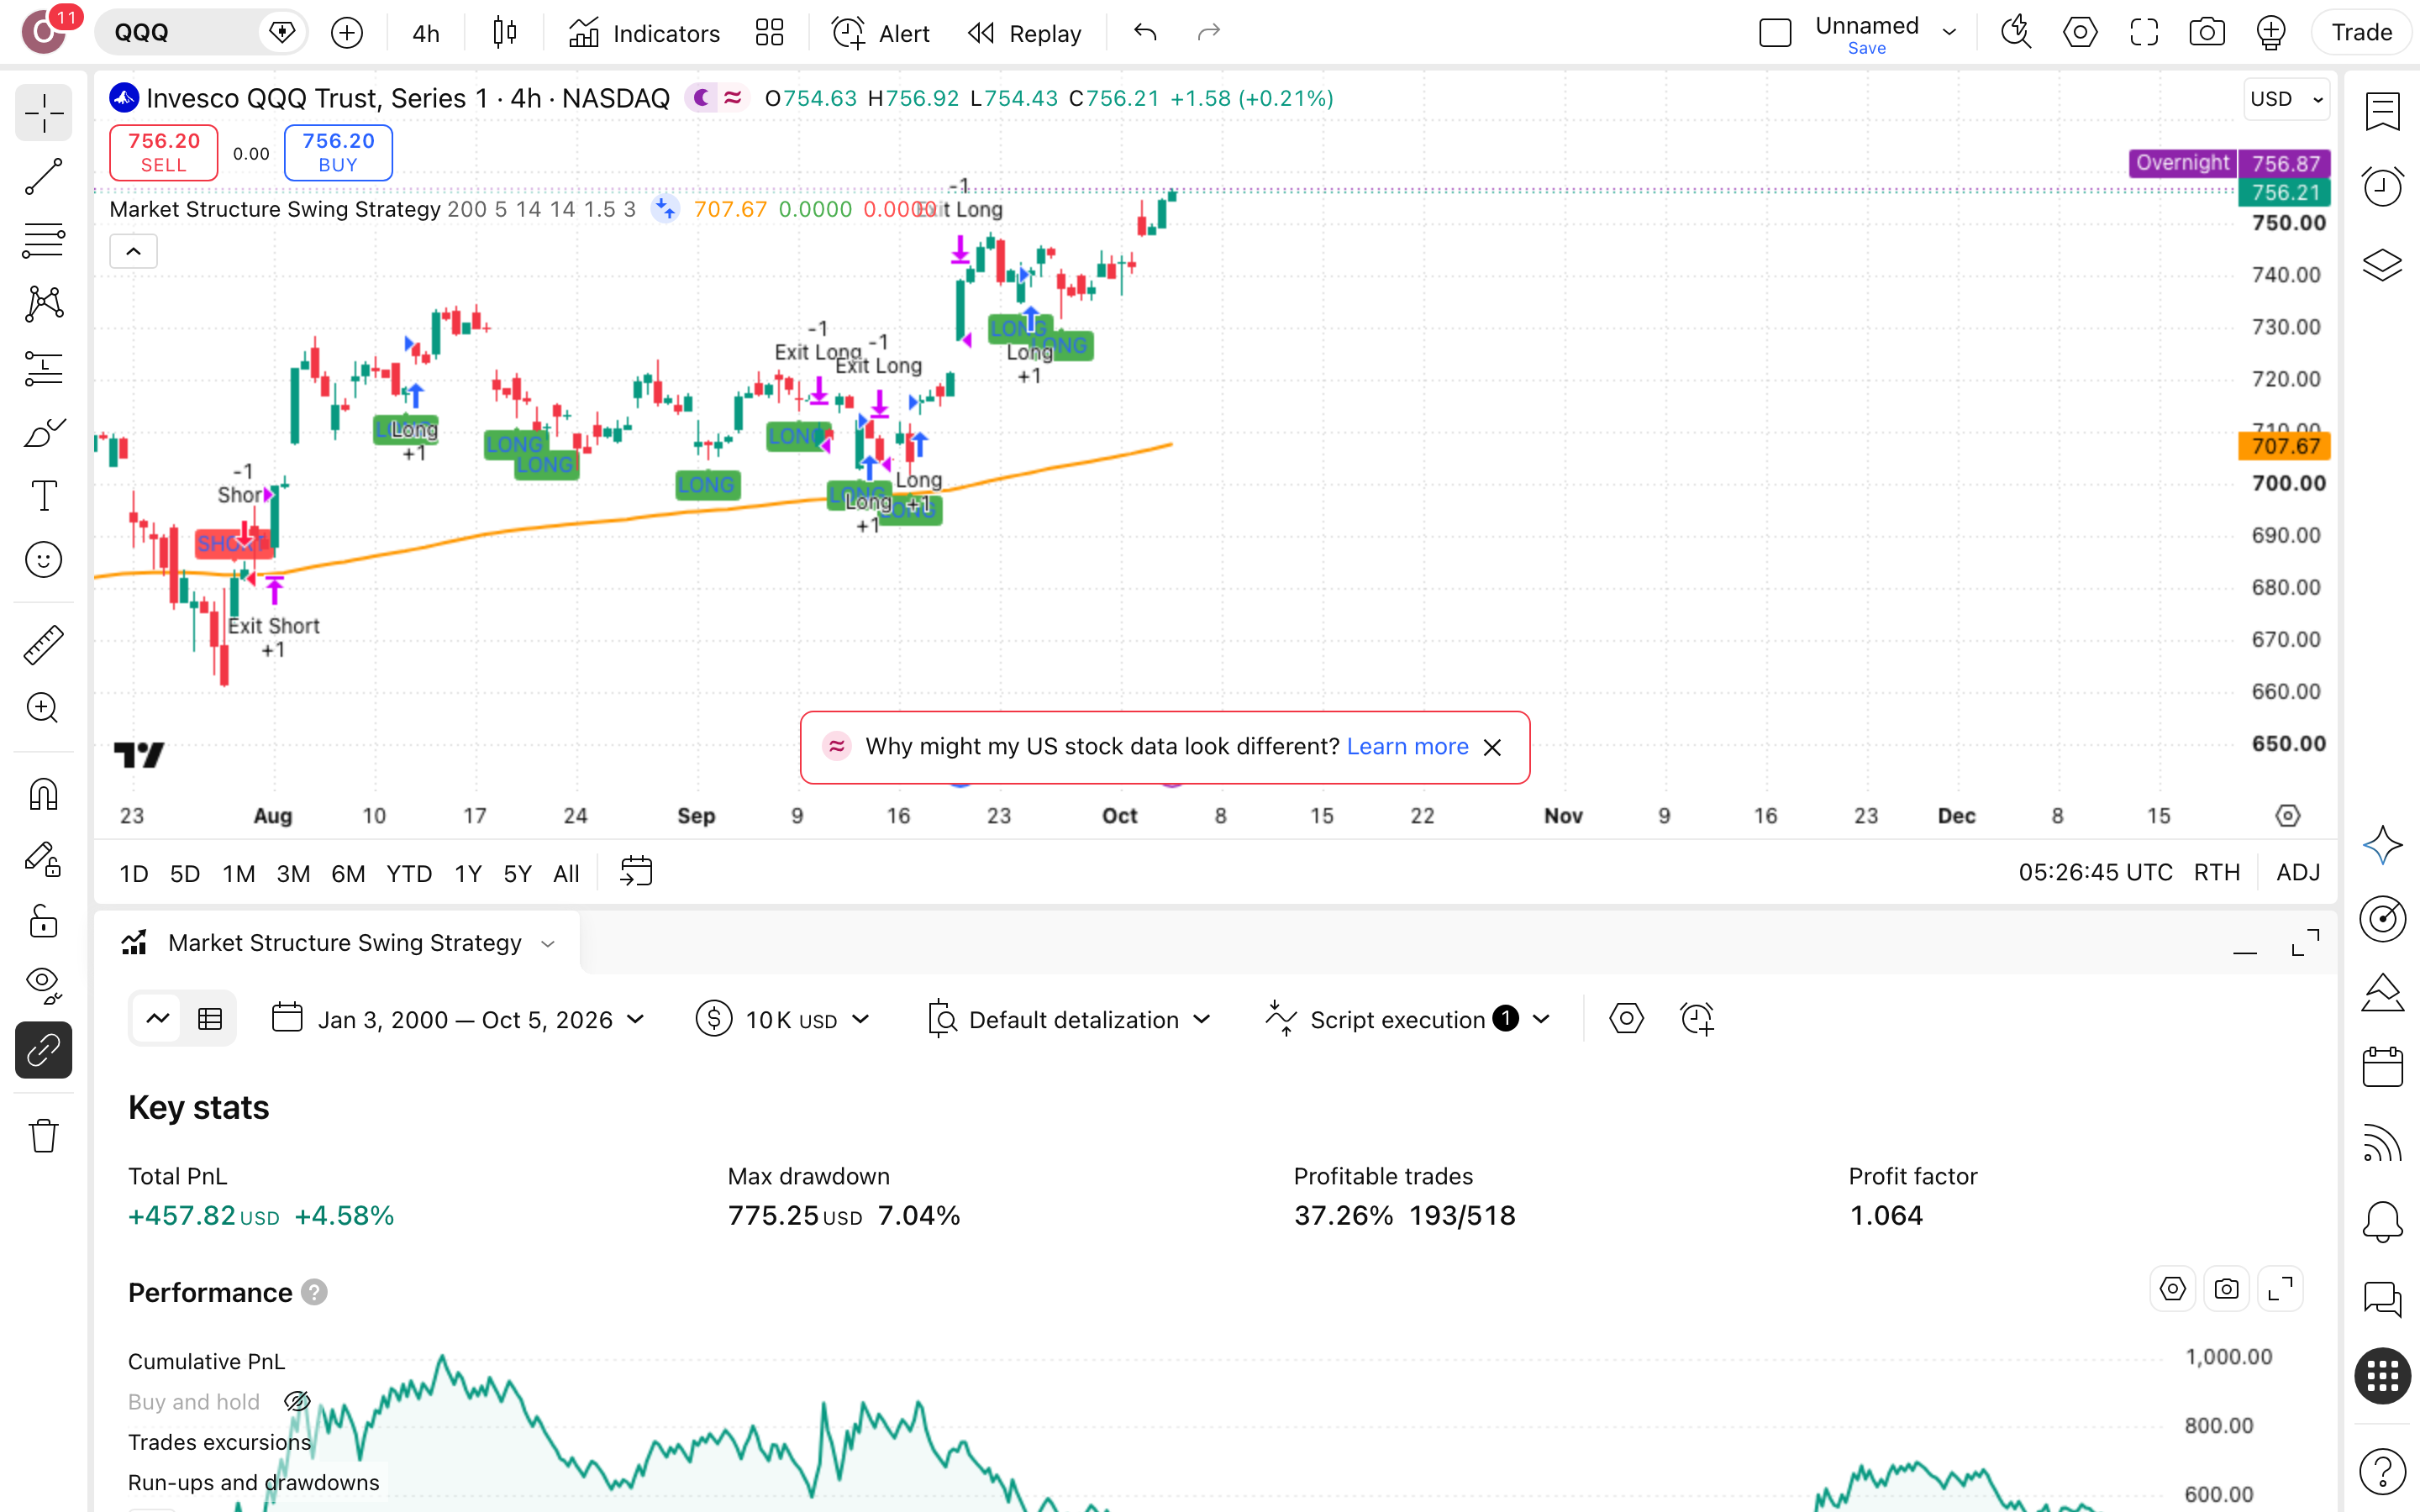
Task: Select the ruler measure tool
Action: click(x=43, y=645)
